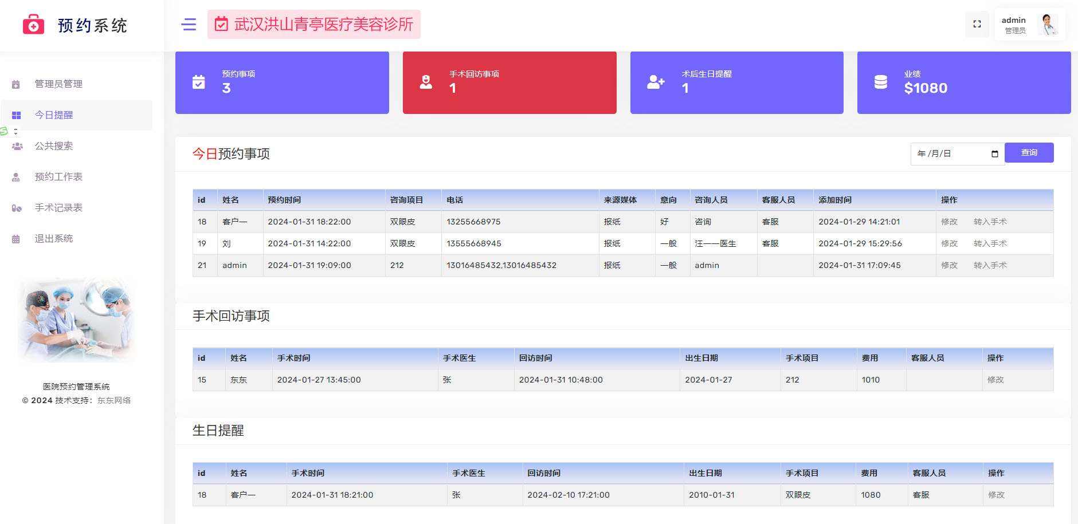Click the coin stack icon in 业绩 card
Screen dimensions: 1078x524
[x=880, y=82]
